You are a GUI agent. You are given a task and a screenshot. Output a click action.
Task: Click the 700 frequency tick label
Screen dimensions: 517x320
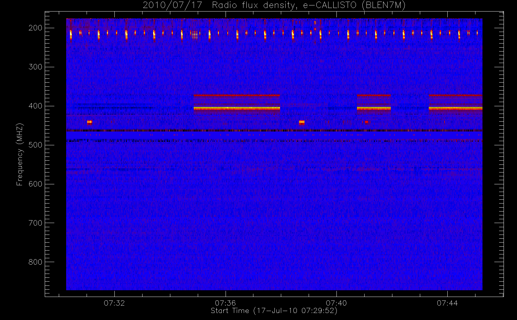click(35, 223)
